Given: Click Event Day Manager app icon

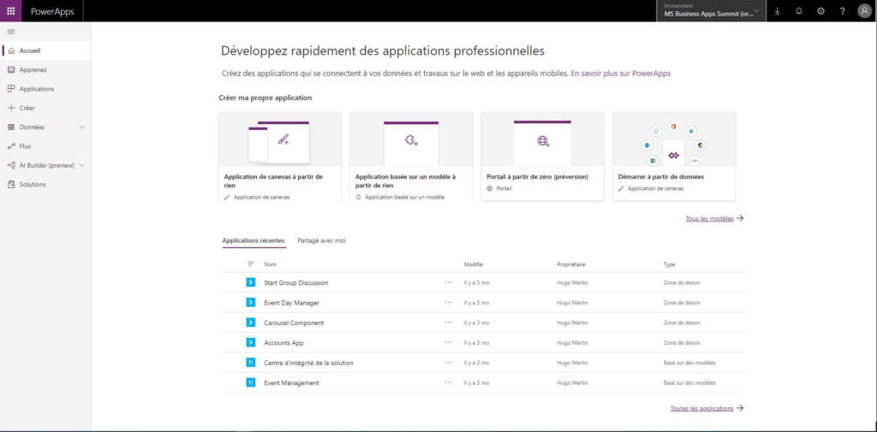Looking at the screenshot, I should click(251, 302).
